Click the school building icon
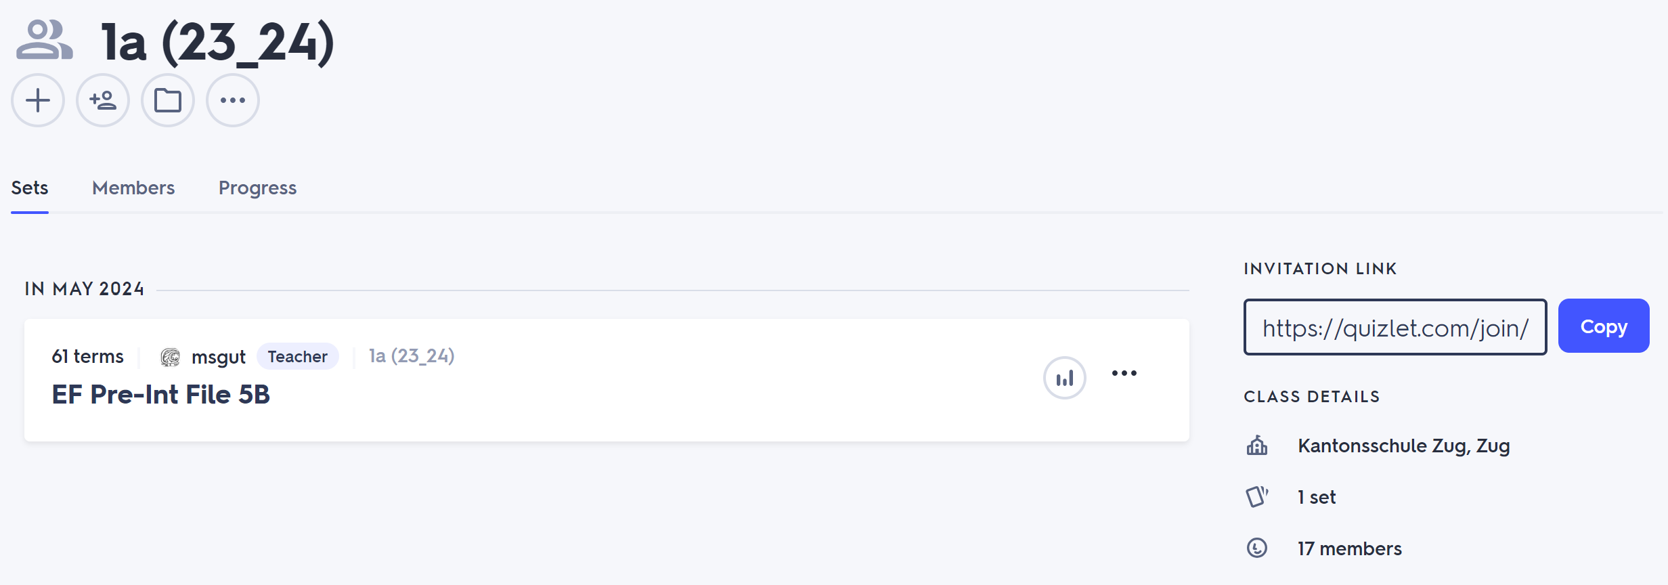Image resolution: width=1668 pixels, height=585 pixels. click(x=1257, y=446)
